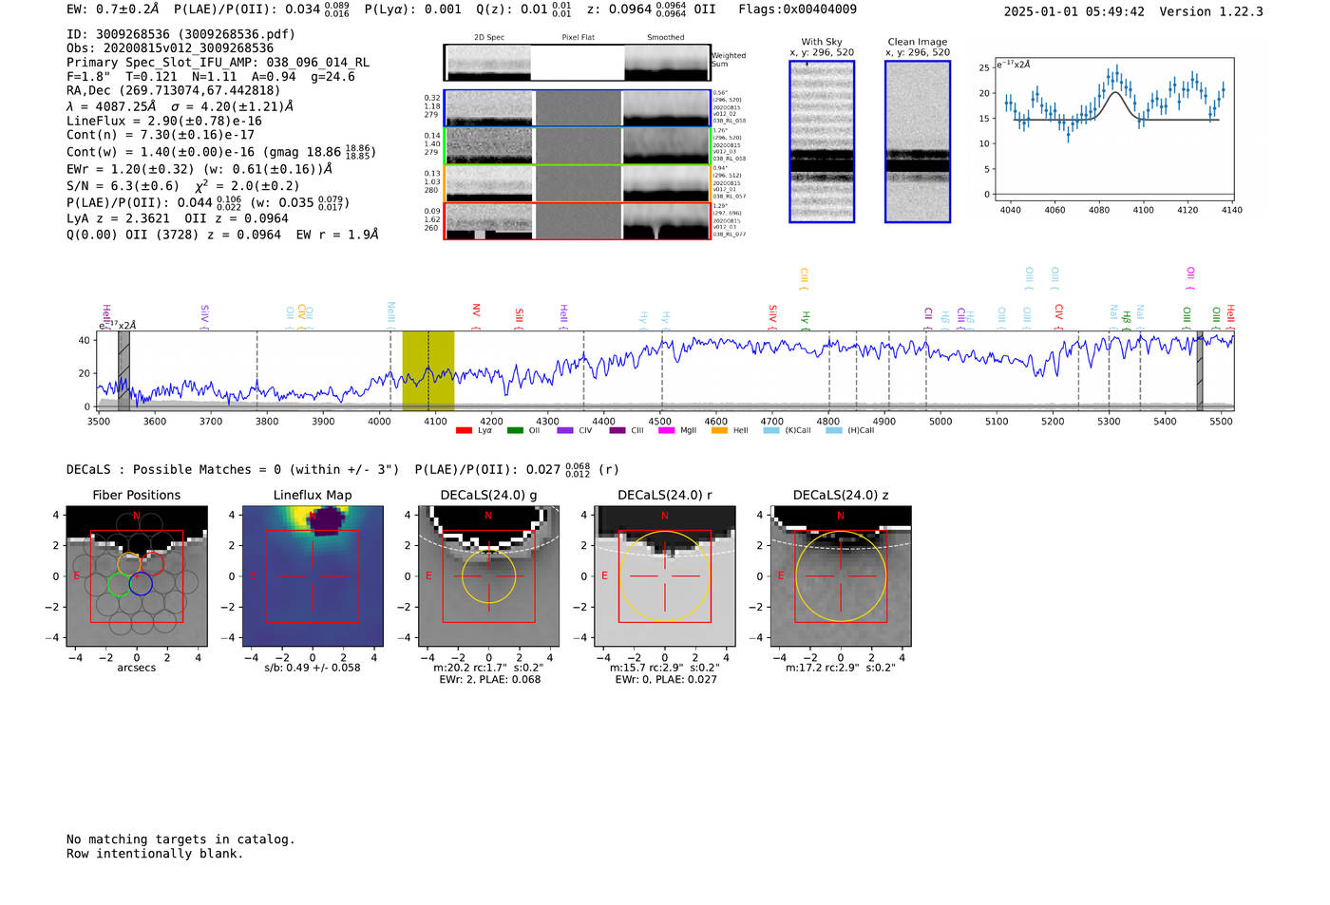Viewport: 1330px width, 905px height.
Task: Open the DECaLS(24.0) r image
Action: coord(665,575)
